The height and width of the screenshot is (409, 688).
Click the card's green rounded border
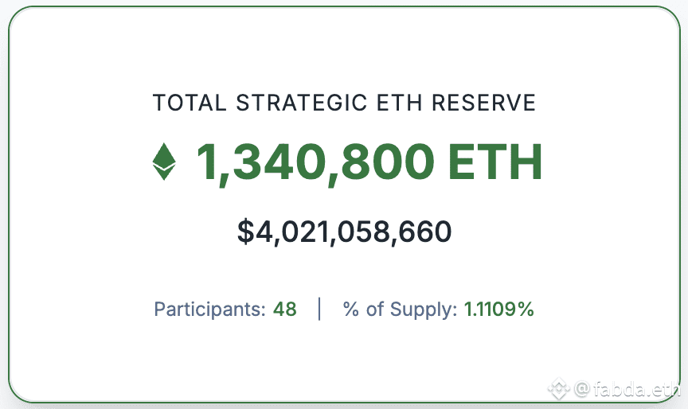point(344,6)
